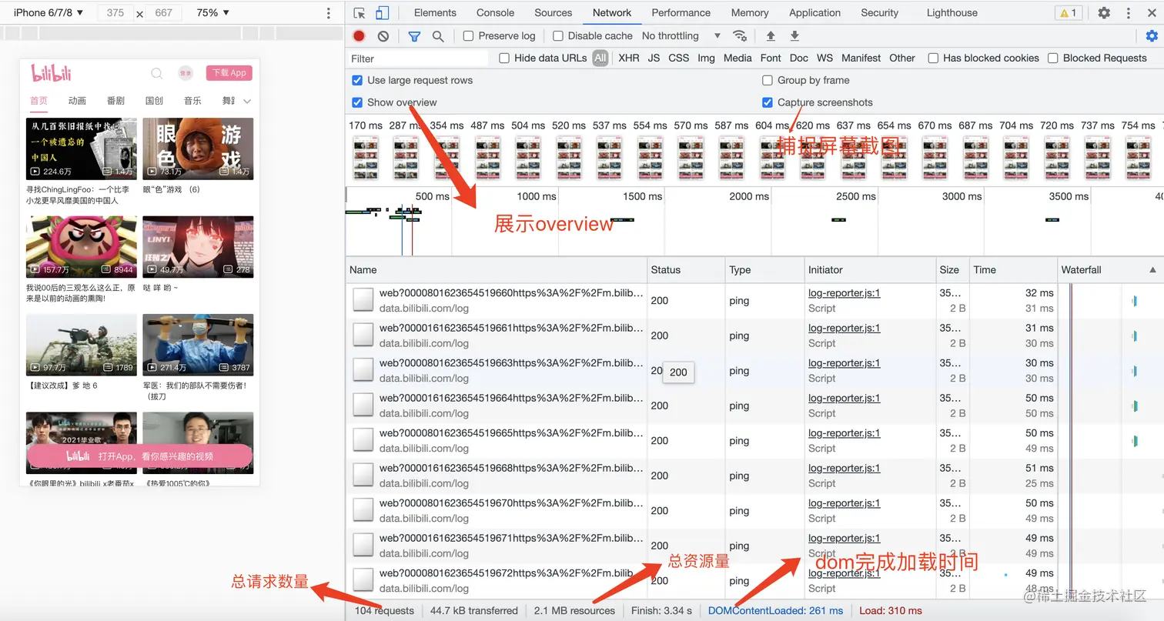1164x621 pixels.
Task: Open the Performance tab
Action: (x=681, y=13)
